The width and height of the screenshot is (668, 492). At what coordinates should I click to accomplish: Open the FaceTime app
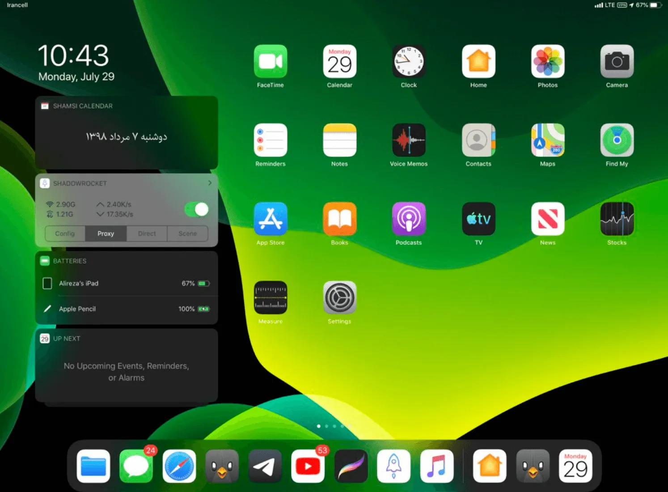click(270, 61)
